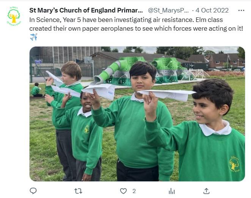Open the St Mary's Church of England profile name
Image resolution: width=251 pixels, height=198 pixels.
[86, 10]
